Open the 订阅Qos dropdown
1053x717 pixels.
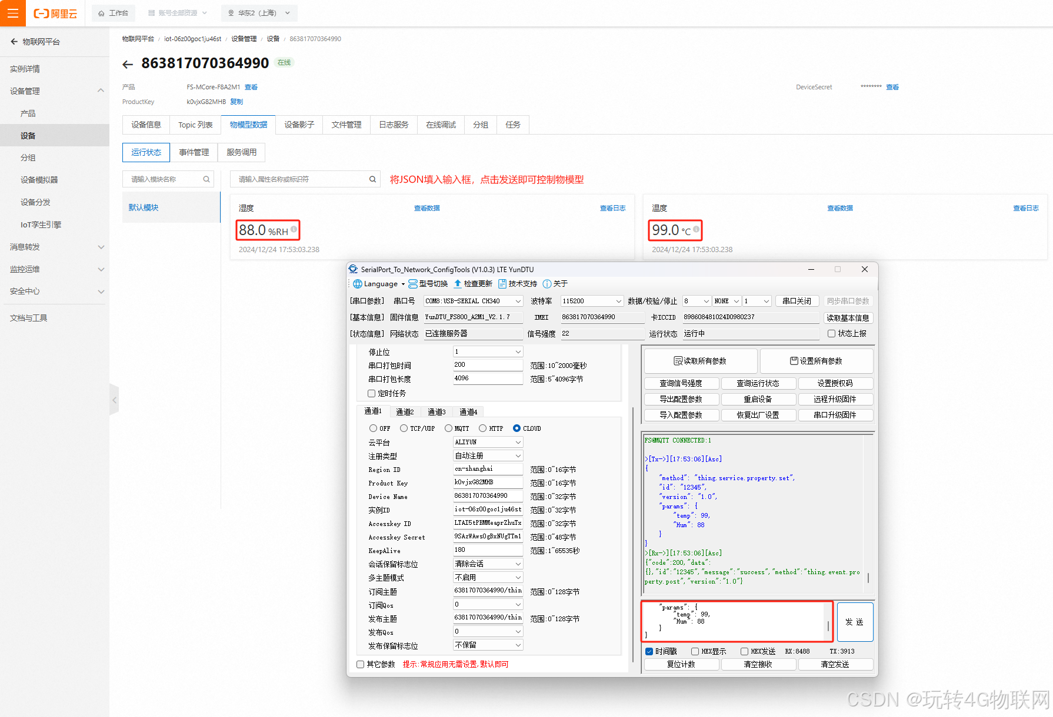488,604
